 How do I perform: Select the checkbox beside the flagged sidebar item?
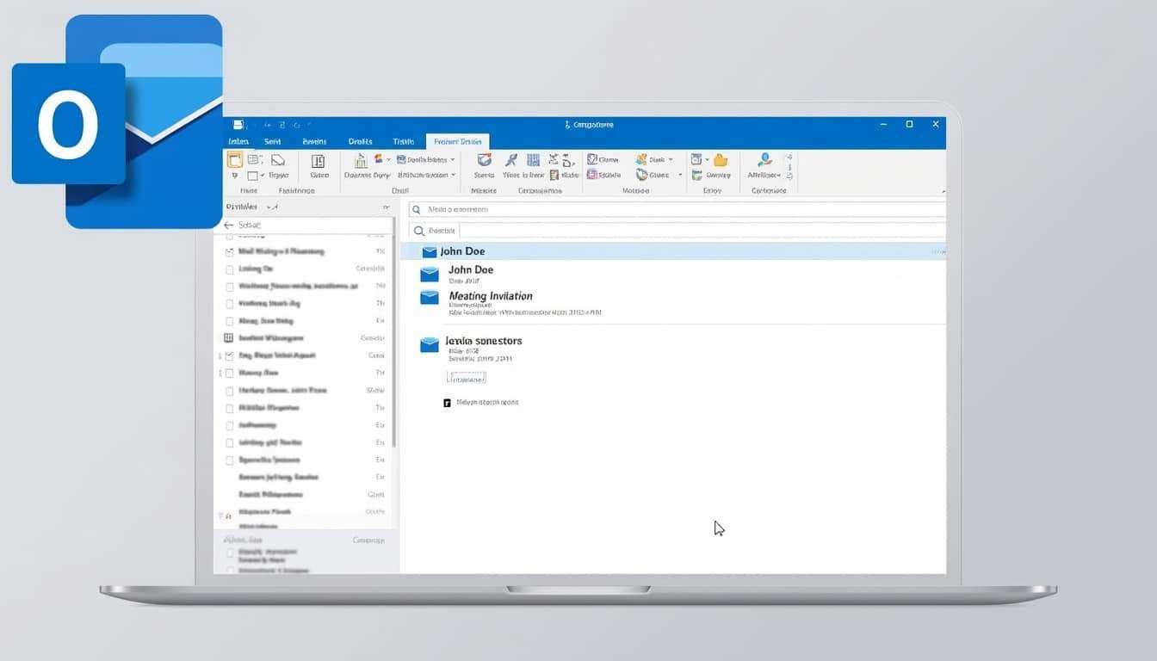(x=229, y=511)
